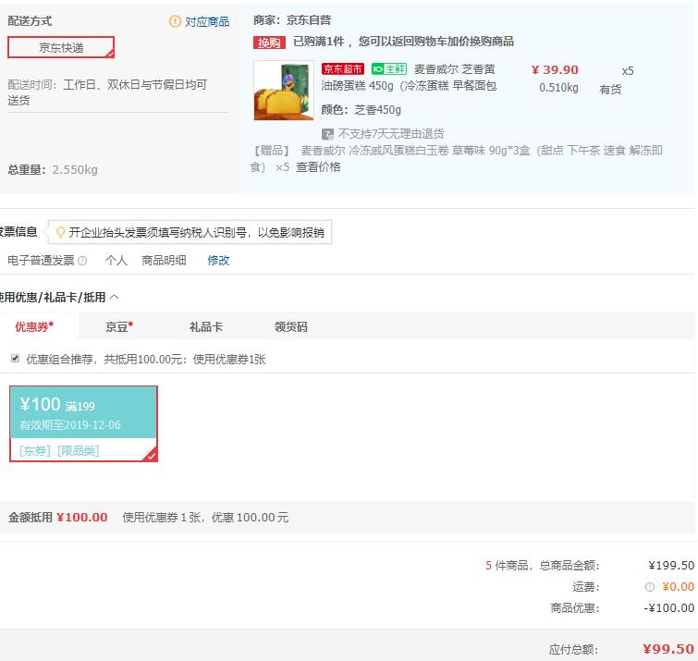Click the 有效期至2019-12-06 coupon validity text
Screen dimensions: 698x661
pyautogui.click(x=70, y=425)
